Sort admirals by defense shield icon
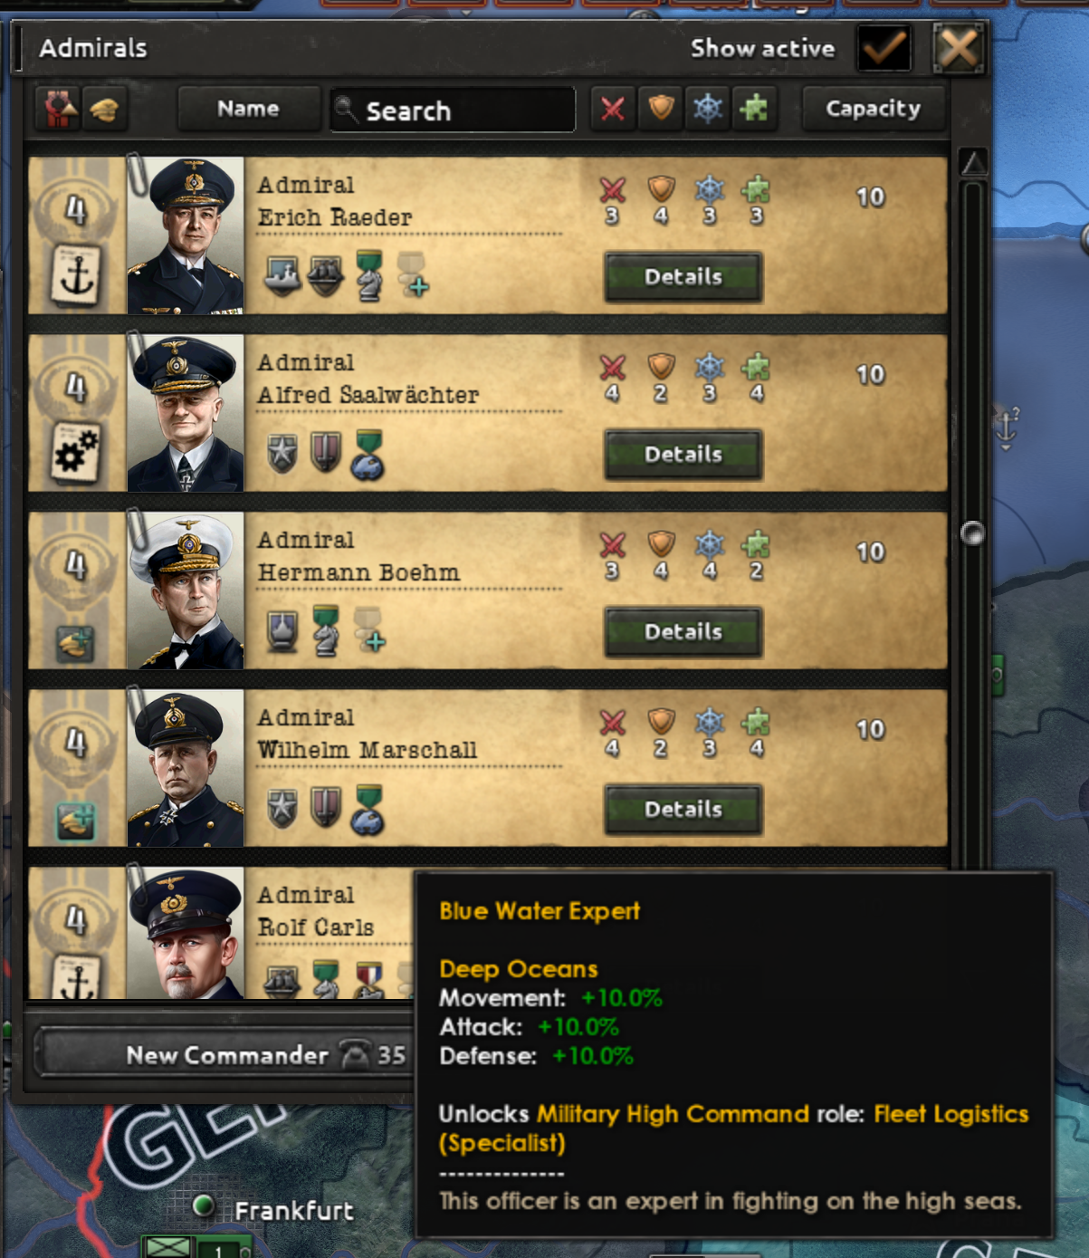 click(x=661, y=110)
